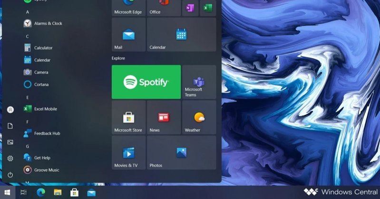Open the user account icon in Start sidebar
380x199 pixels.
click(x=10, y=109)
